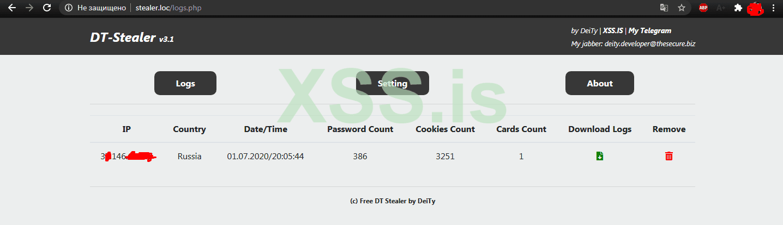Open the My Telegram link

tap(650, 31)
